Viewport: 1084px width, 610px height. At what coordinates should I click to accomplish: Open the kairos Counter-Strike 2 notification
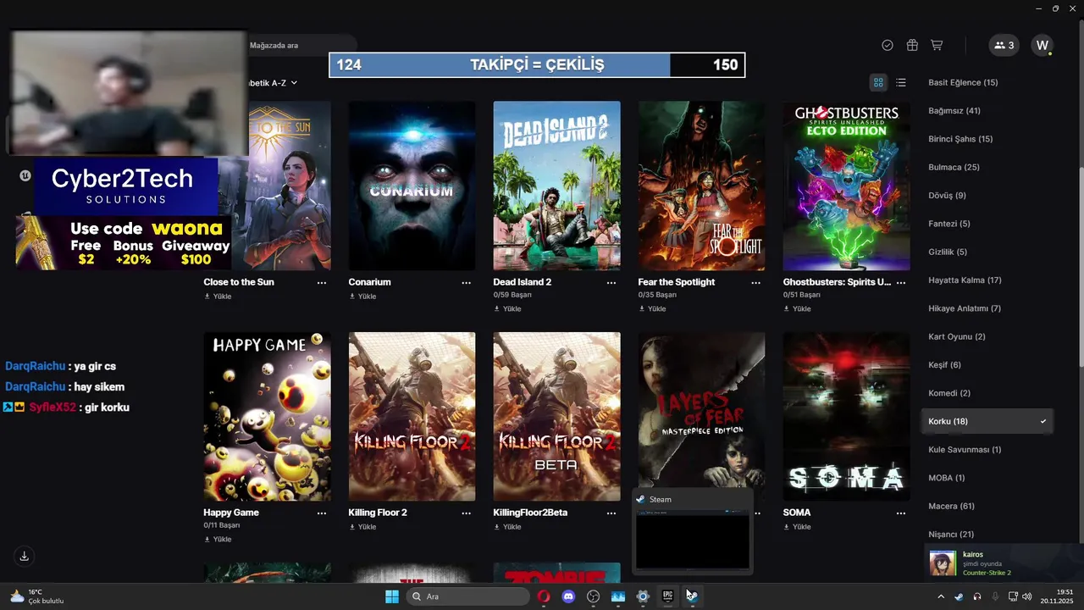(x=1004, y=563)
